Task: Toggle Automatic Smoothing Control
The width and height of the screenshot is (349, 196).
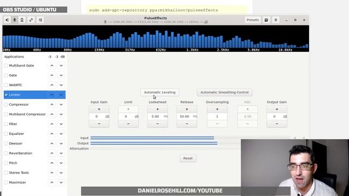Action: 225,92
